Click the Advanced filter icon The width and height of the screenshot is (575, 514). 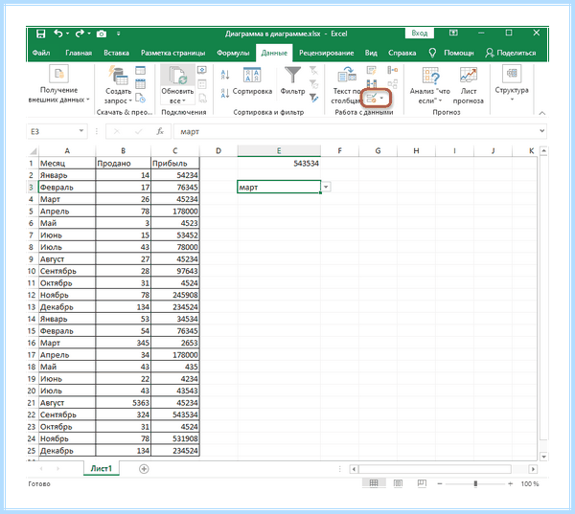313,98
